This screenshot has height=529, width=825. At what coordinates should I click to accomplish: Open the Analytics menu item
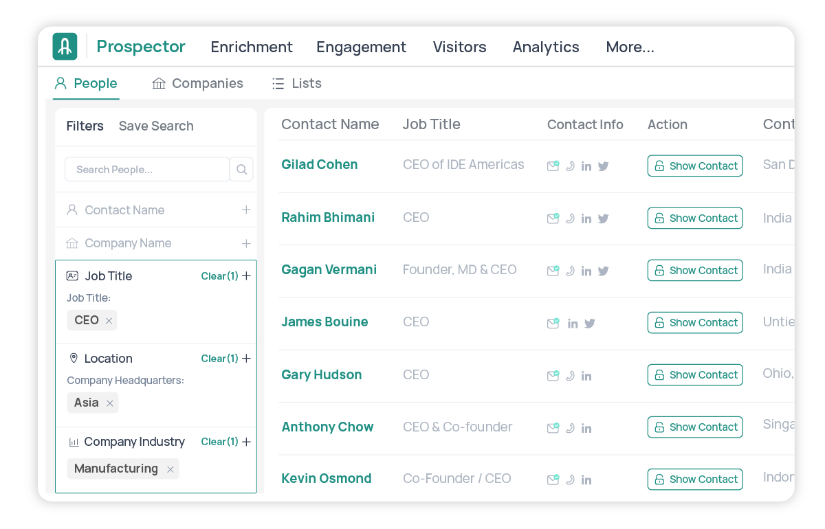tap(546, 47)
